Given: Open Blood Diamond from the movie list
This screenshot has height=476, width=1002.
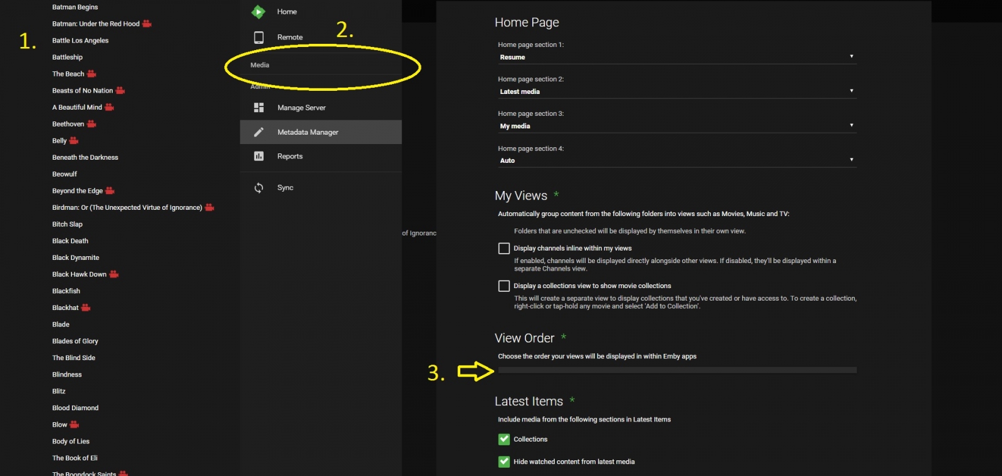Looking at the screenshot, I should click(75, 408).
